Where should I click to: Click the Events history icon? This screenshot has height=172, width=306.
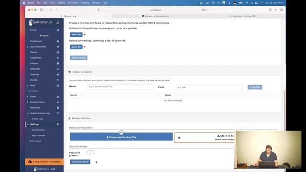(58, 80)
